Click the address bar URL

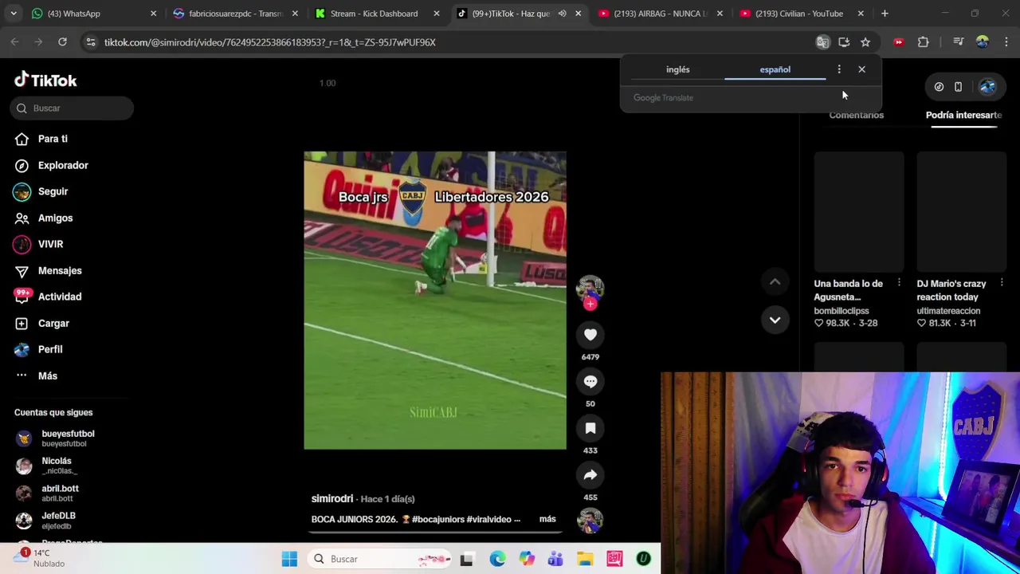[269, 42]
